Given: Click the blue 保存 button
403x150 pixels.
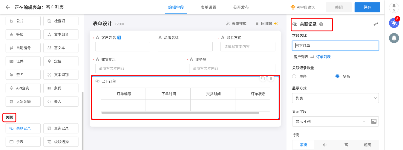Looking at the screenshot, I should click(x=367, y=7).
